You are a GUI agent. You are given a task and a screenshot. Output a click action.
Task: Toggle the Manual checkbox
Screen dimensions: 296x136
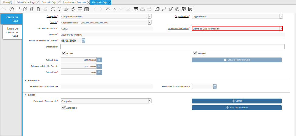coord(195,53)
